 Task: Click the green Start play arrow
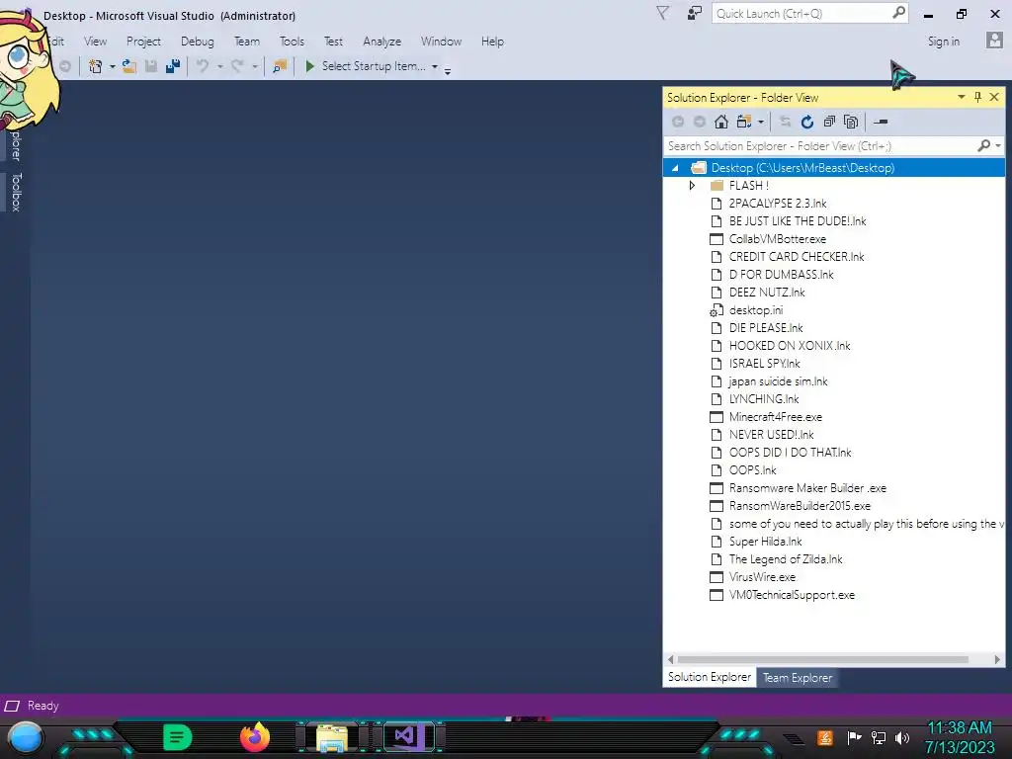pyautogui.click(x=309, y=66)
